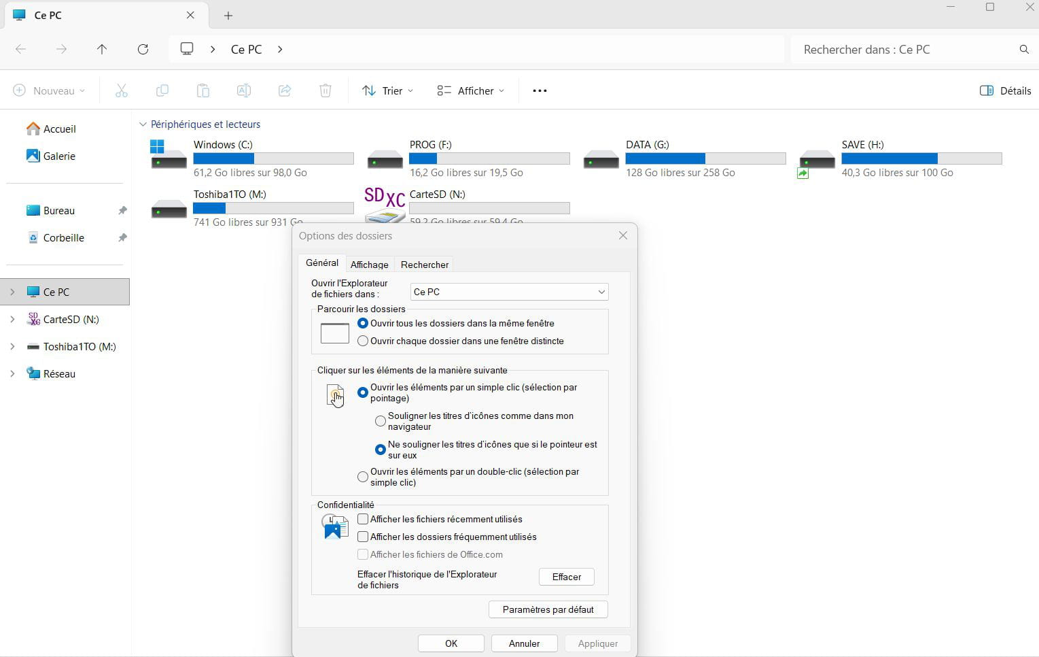Click the Effacer button

[x=566, y=577]
